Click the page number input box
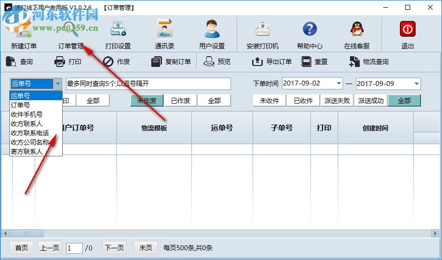442x260 pixels. point(74,248)
